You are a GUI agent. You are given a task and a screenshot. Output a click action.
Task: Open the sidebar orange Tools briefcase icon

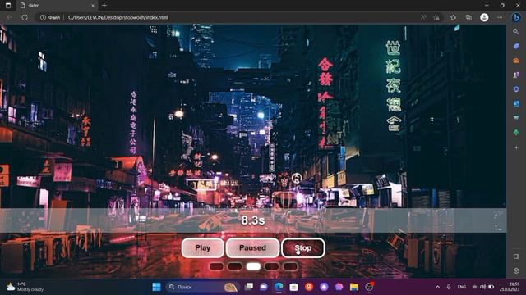(516, 61)
